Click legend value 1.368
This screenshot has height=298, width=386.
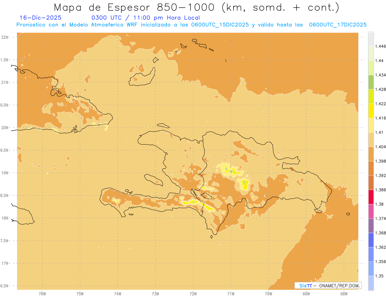coord(381,233)
